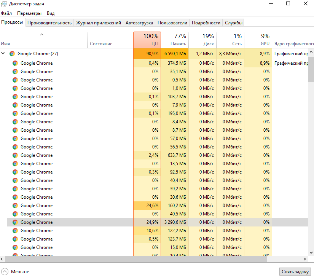Click the Chrome icon in the 123,7 МБ row
The width and height of the screenshot is (314, 279).
(15, 239)
